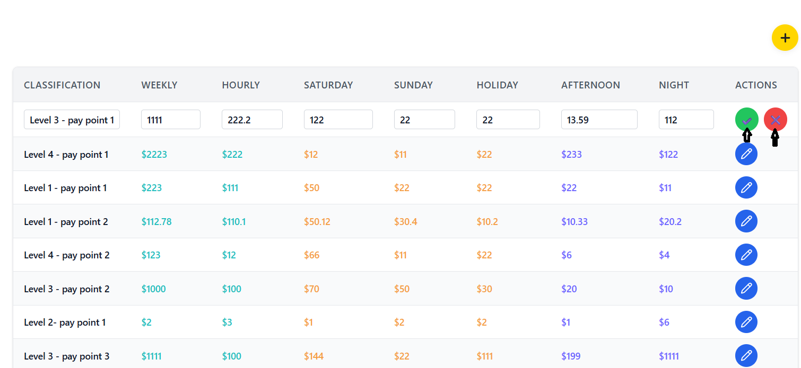Select the Sunday rate input showing 22
This screenshot has width=801, height=368.
424,119
